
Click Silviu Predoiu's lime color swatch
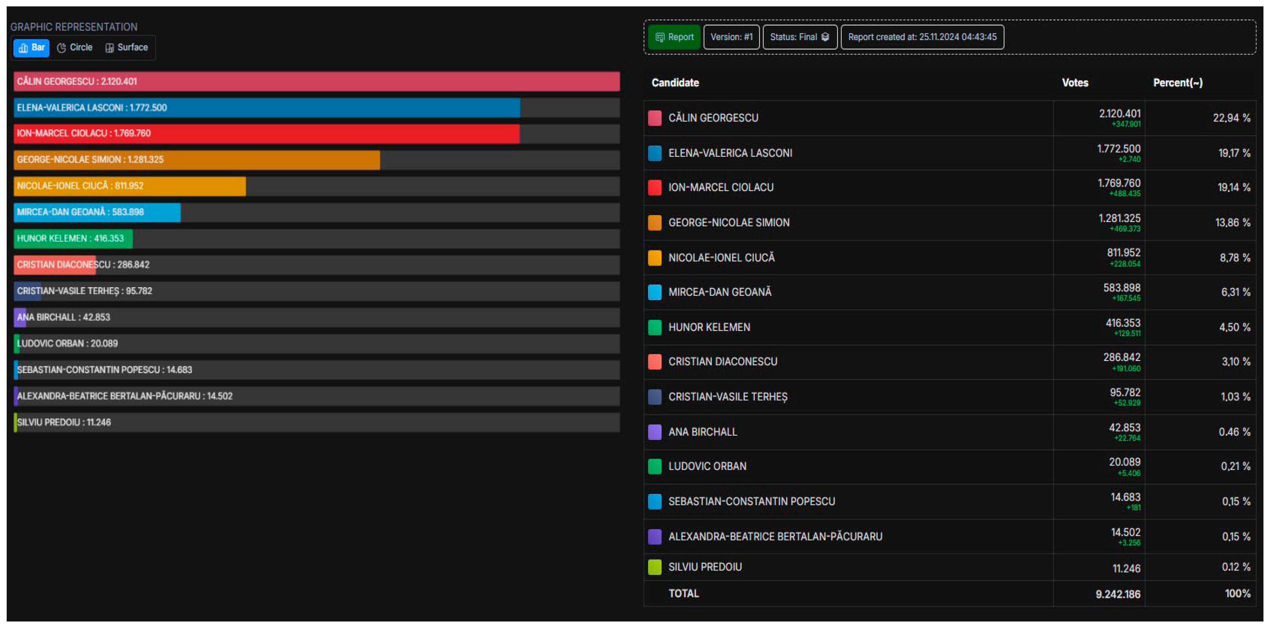654,567
